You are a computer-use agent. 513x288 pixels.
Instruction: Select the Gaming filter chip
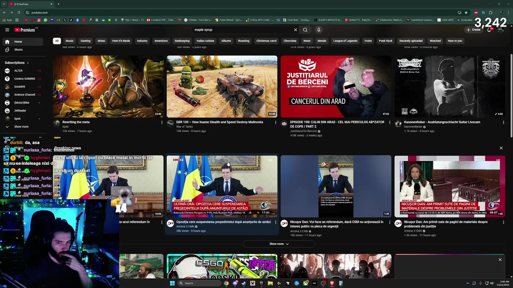pos(85,41)
